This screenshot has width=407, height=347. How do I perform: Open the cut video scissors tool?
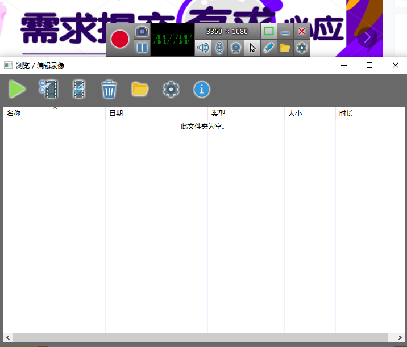[48, 89]
